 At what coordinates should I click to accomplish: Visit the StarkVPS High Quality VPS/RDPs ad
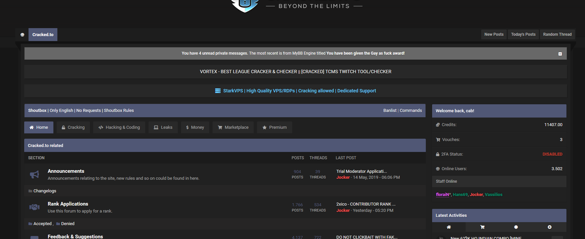(299, 91)
